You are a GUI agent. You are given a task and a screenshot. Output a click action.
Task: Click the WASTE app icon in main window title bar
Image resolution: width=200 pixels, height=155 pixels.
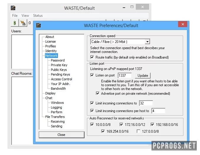click(13, 8)
